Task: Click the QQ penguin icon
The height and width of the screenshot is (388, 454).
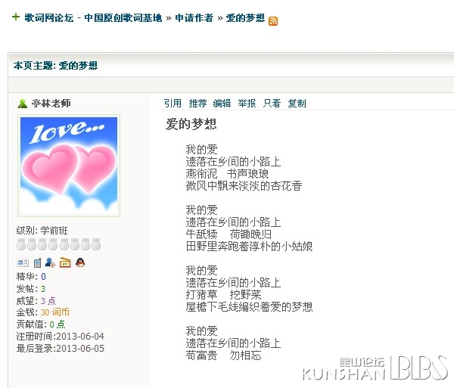Action: pyautogui.click(x=80, y=262)
